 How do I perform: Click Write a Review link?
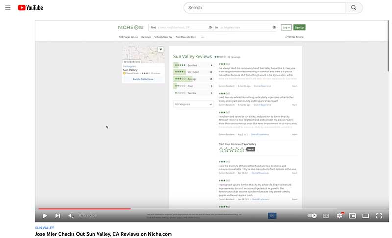pyautogui.click(x=294, y=37)
